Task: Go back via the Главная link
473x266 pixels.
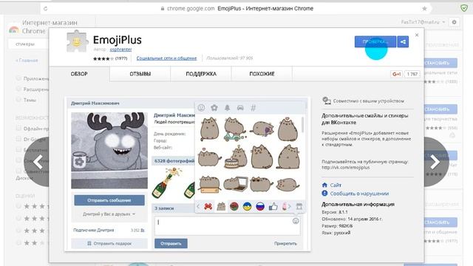Action: [x=27, y=61]
